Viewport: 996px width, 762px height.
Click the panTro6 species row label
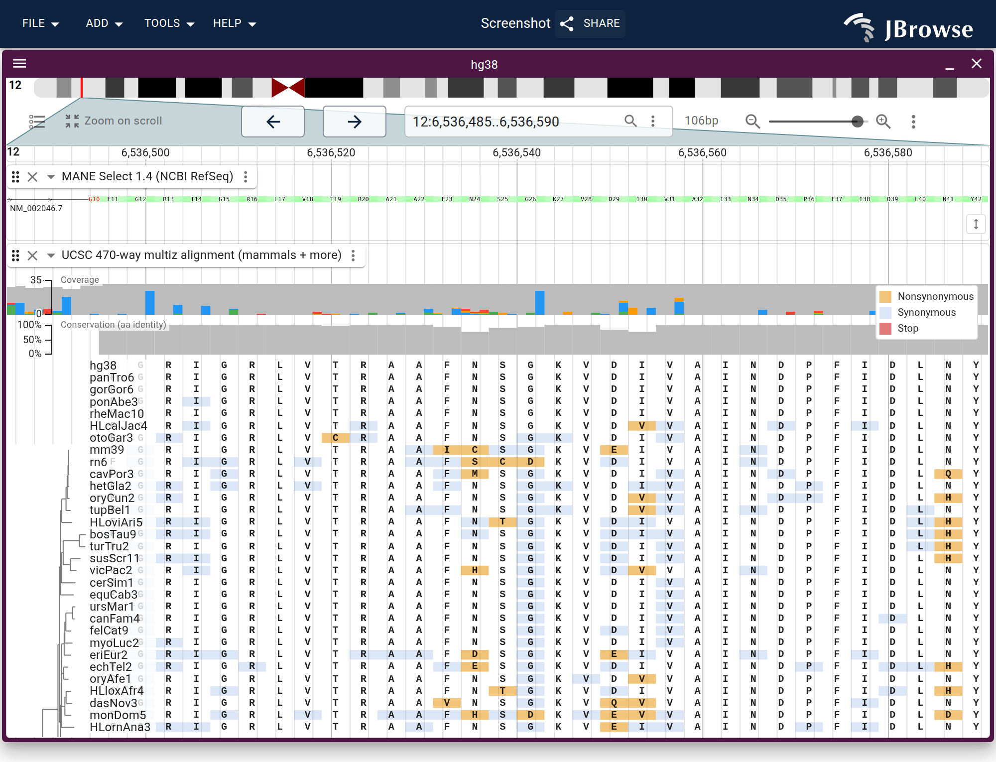click(x=112, y=377)
